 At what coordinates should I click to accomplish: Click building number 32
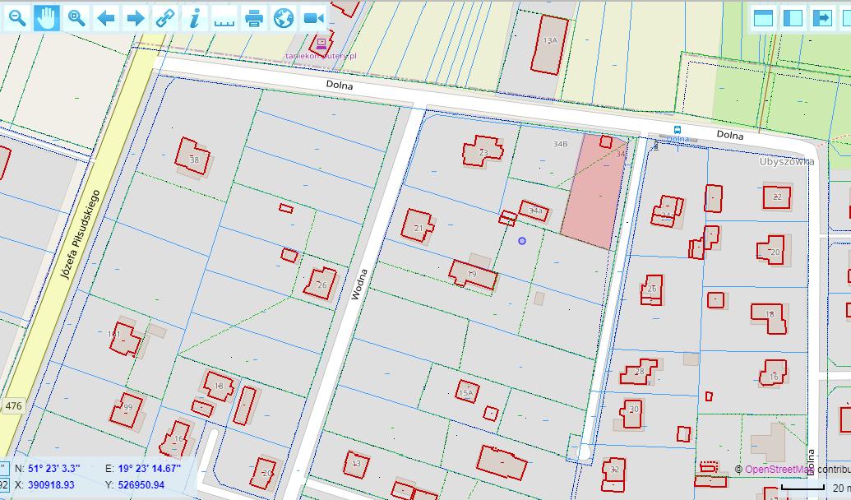614,470
